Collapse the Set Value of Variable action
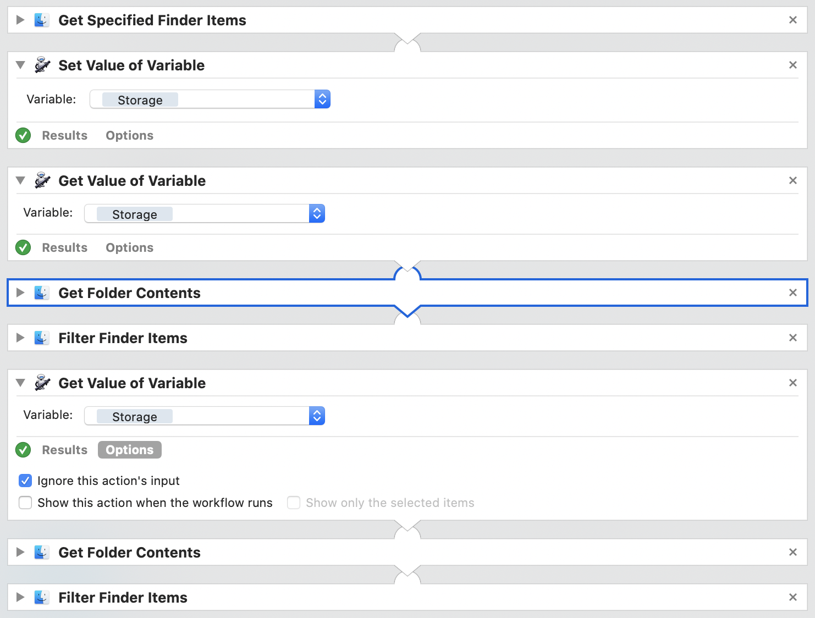815x618 pixels. click(20, 65)
